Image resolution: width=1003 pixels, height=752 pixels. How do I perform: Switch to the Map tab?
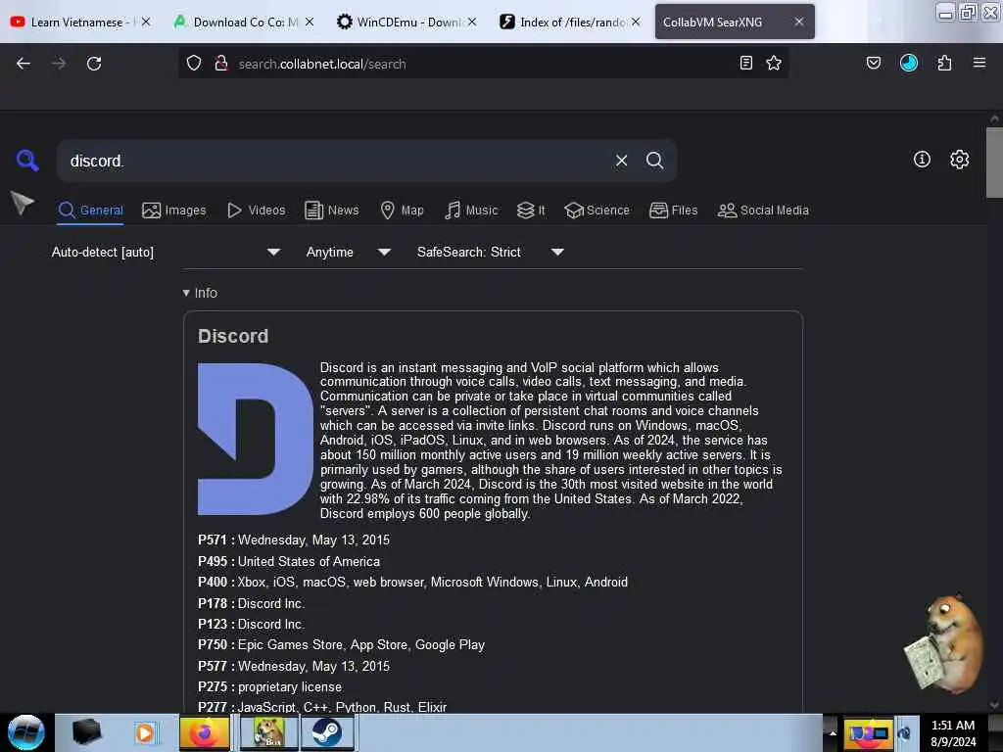point(402,210)
